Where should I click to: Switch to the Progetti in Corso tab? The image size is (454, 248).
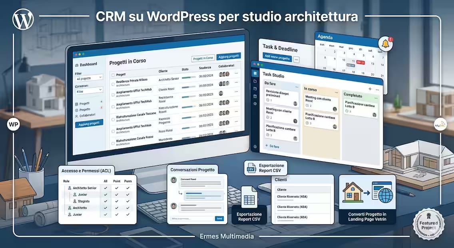coord(204,58)
